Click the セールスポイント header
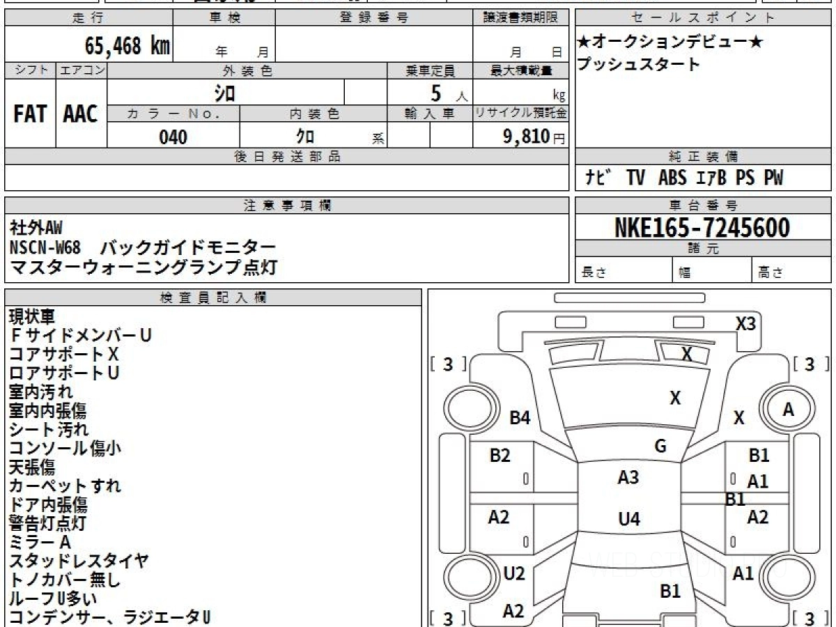Screen dimensions: 836x627 (x=703, y=18)
